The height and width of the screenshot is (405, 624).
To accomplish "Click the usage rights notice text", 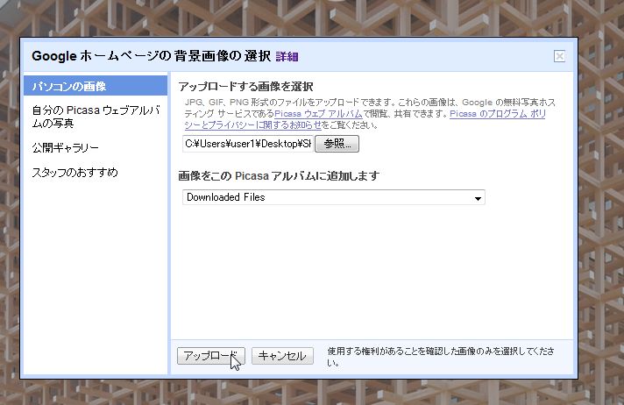I will [441, 357].
